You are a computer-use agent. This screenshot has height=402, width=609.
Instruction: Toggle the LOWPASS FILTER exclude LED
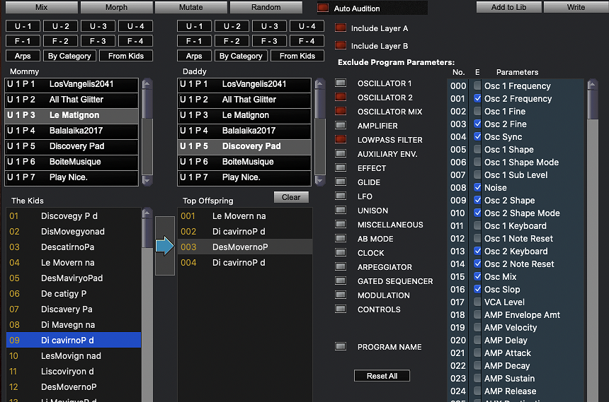341,140
